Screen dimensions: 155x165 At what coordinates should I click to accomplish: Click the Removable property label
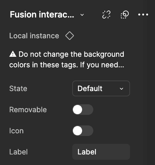pyautogui.click(x=28, y=110)
